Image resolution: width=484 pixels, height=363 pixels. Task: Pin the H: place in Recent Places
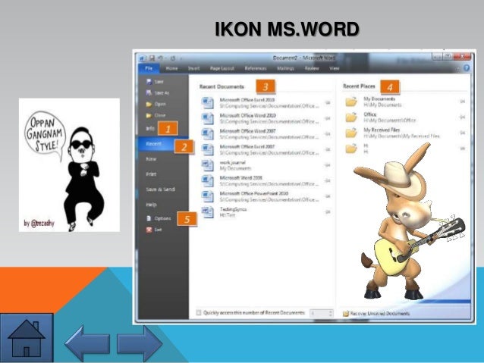463,149
